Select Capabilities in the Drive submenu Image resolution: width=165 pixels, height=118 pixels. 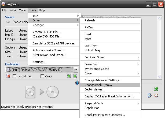pos(110,108)
